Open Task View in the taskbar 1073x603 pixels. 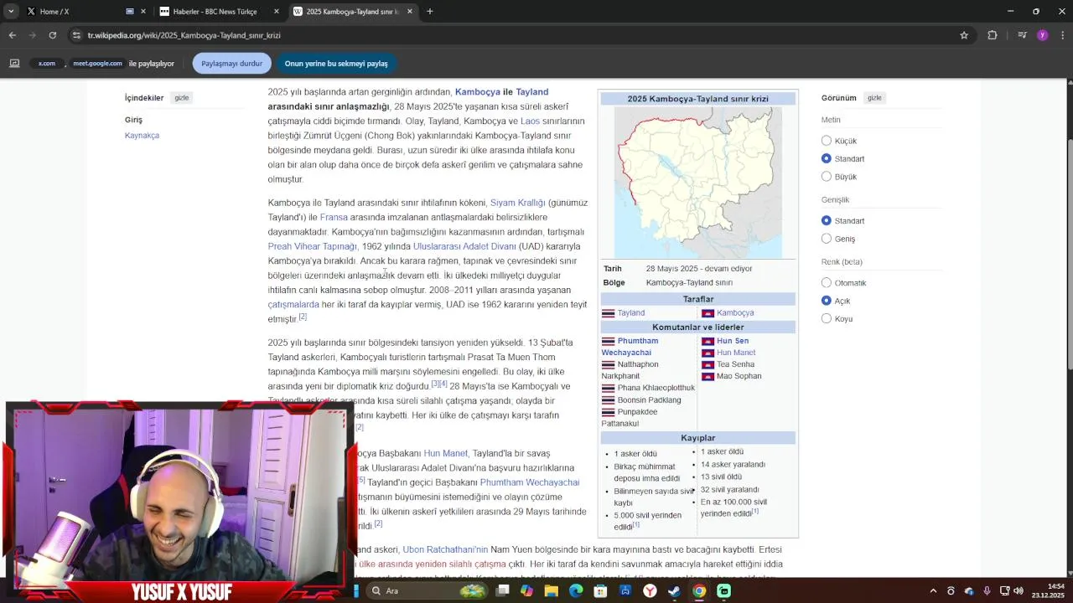pos(502,591)
